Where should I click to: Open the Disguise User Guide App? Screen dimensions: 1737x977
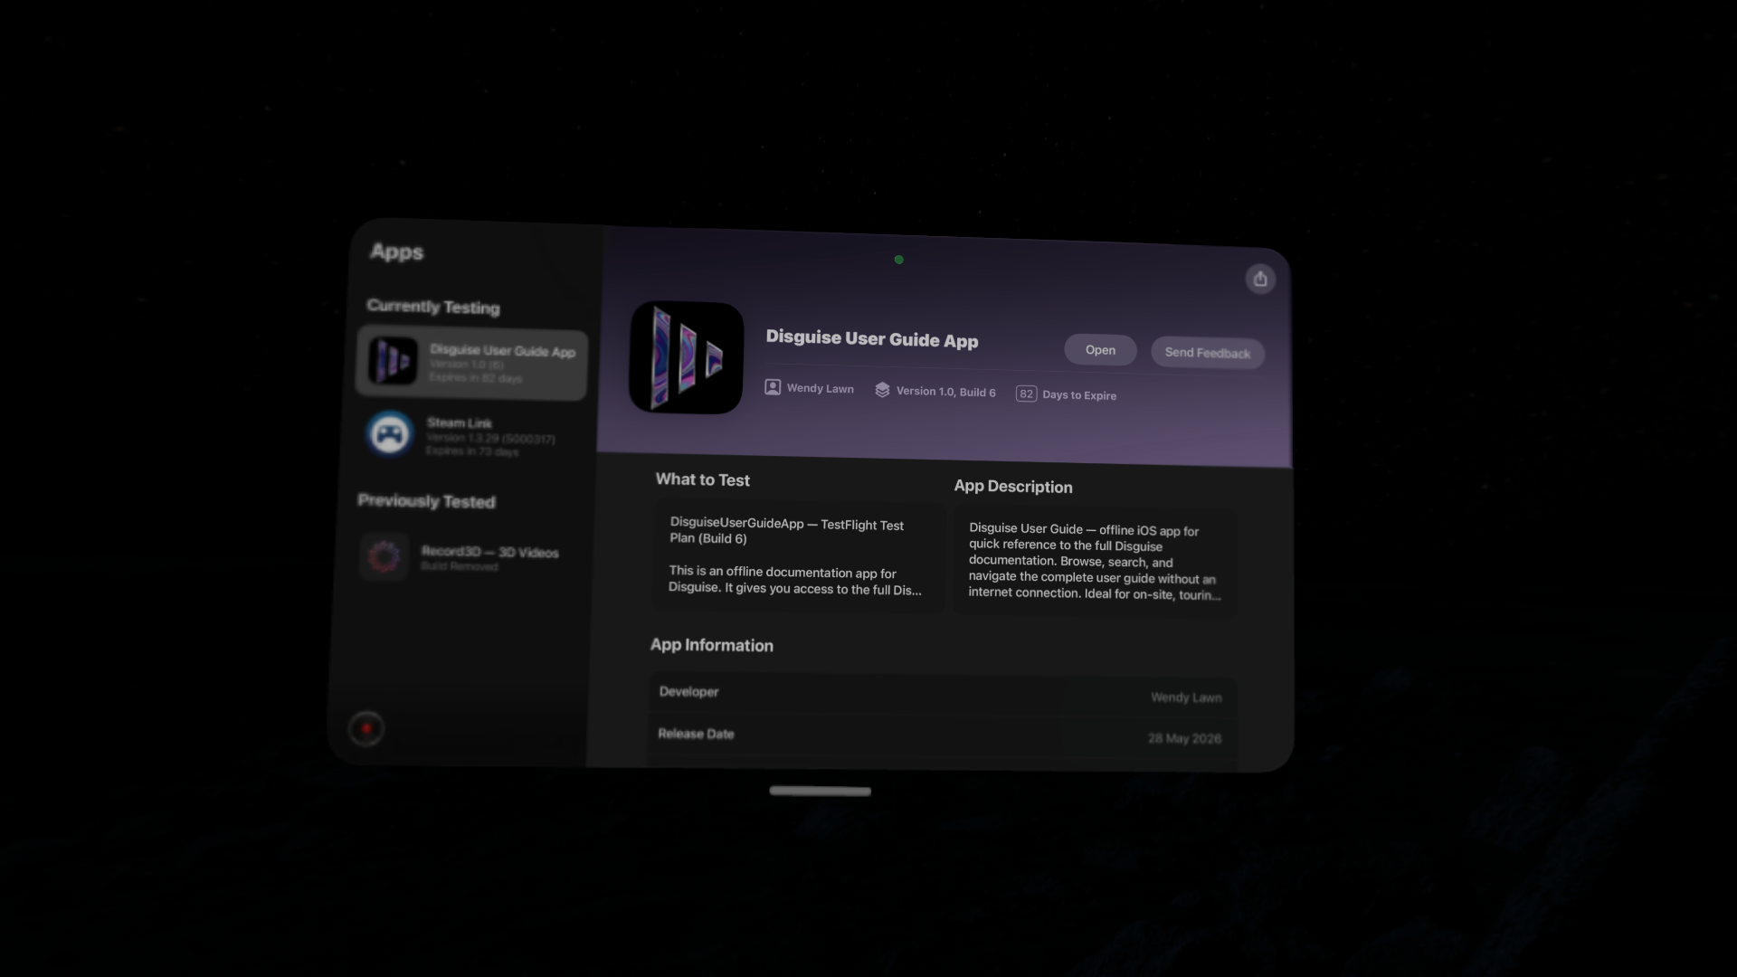1100,350
